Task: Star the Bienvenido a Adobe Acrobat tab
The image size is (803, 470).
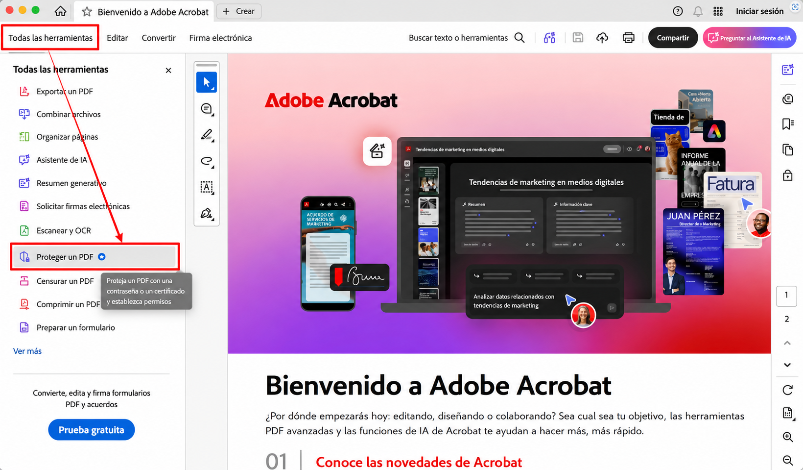Action: tap(87, 11)
